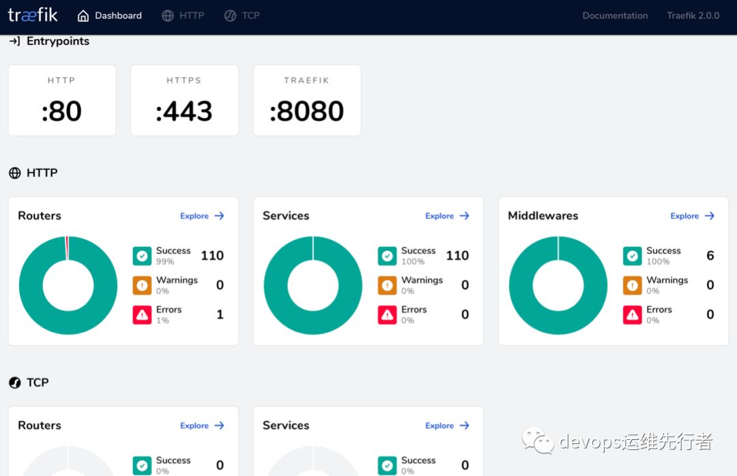Click arrow icon next to TCP Routers Explore
Viewport: 737px width, 476px height.
[x=220, y=426]
